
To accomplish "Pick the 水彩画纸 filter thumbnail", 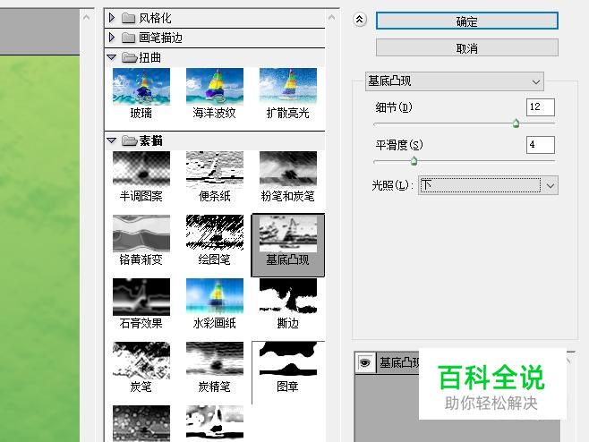I will 215,297.
